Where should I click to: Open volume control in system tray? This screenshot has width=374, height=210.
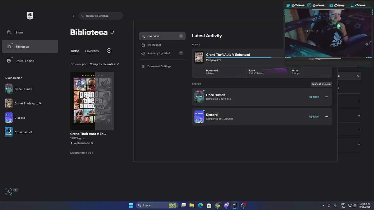click(x=355, y=205)
